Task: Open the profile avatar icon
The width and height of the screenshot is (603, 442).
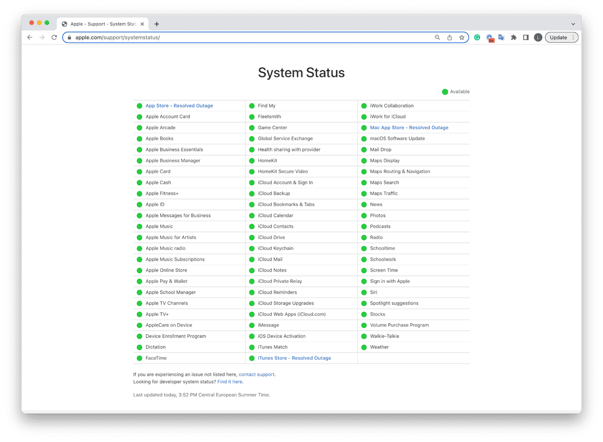Action: 538,37
